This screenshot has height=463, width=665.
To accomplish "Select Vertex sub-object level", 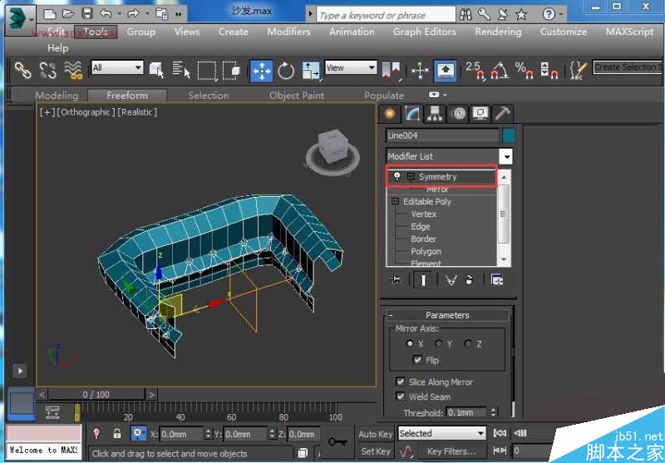I will [x=423, y=214].
